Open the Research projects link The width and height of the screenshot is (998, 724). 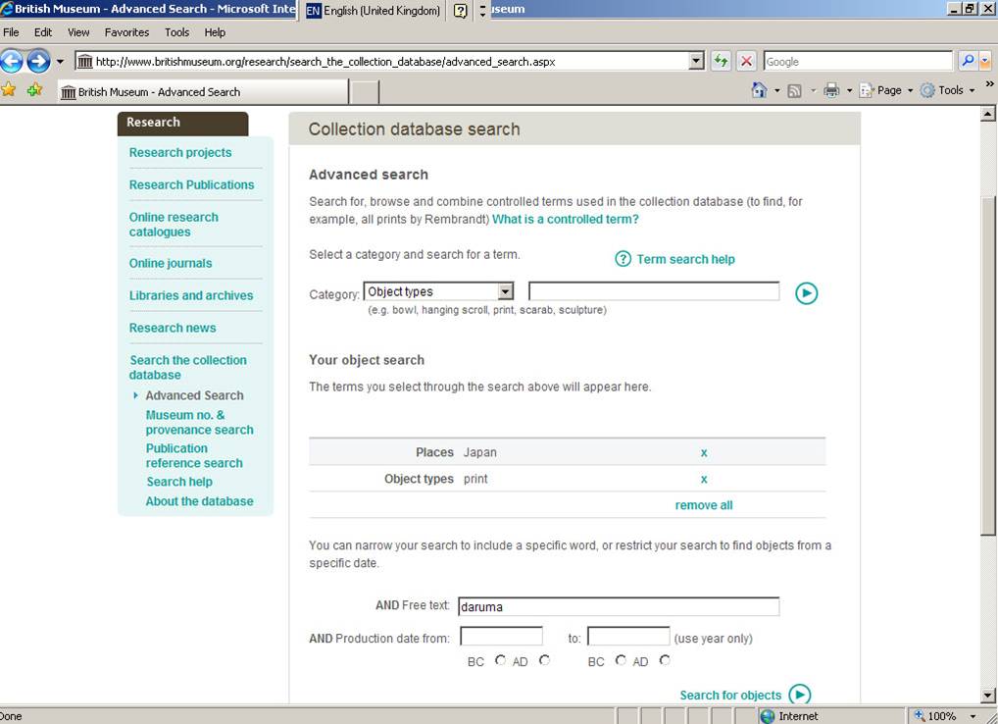(x=180, y=153)
